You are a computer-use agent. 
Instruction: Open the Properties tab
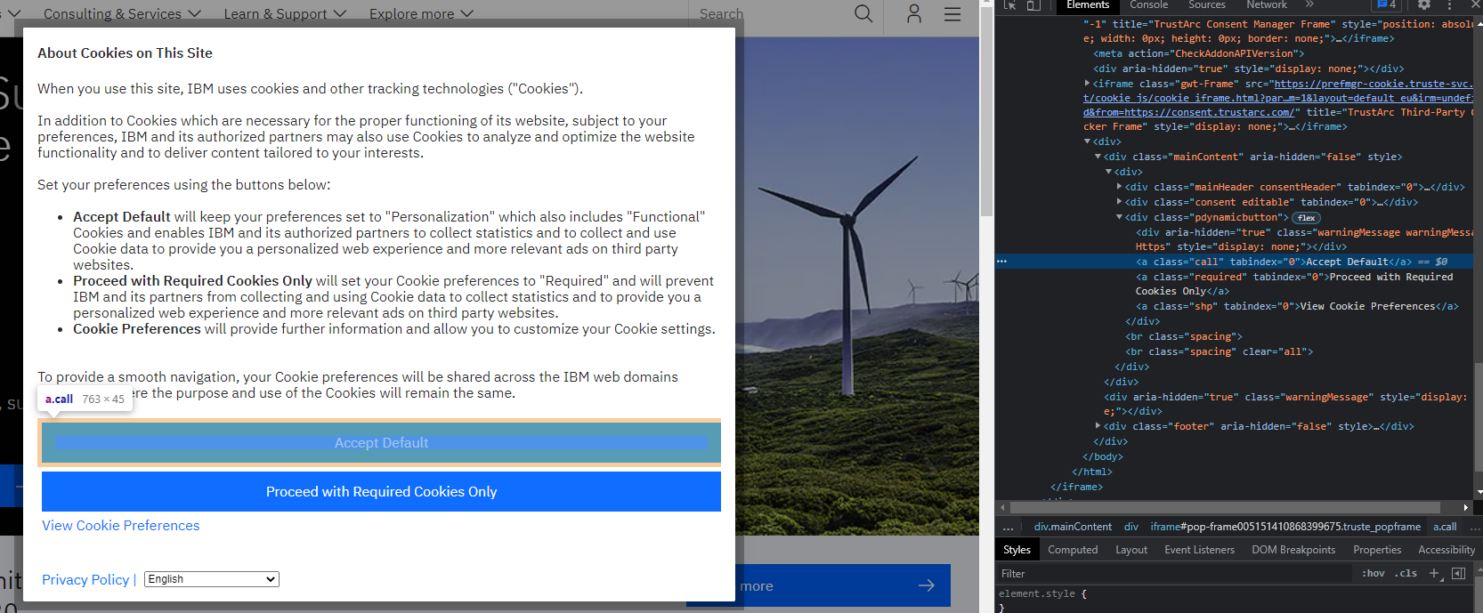[x=1377, y=550]
